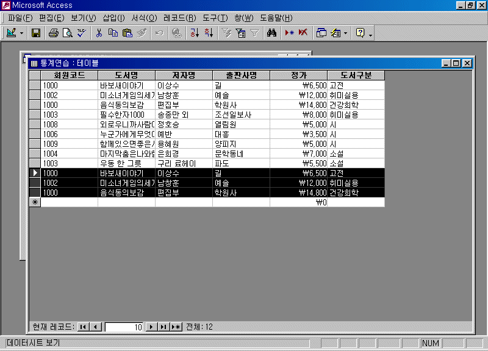488x351 pixels.
Task: Select the 도서명 column header
Action: pyautogui.click(x=126, y=75)
